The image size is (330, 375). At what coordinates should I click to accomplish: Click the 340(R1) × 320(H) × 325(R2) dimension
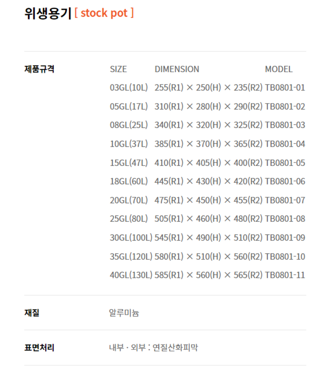[x=209, y=125]
